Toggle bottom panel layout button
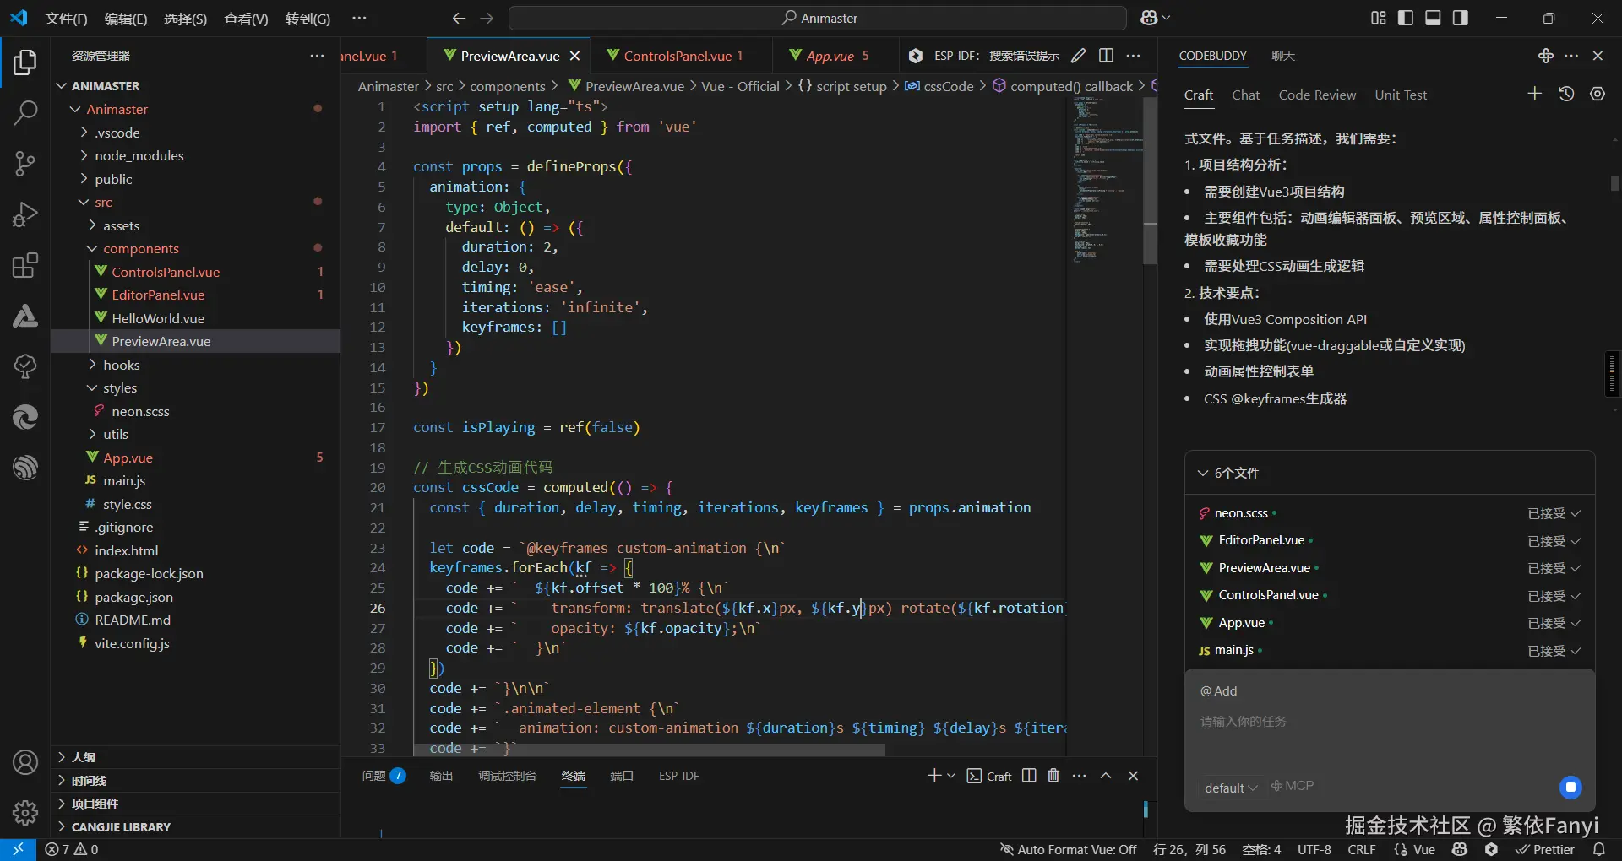The width and height of the screenshot is (1622, 861). tap(1433, 18)
